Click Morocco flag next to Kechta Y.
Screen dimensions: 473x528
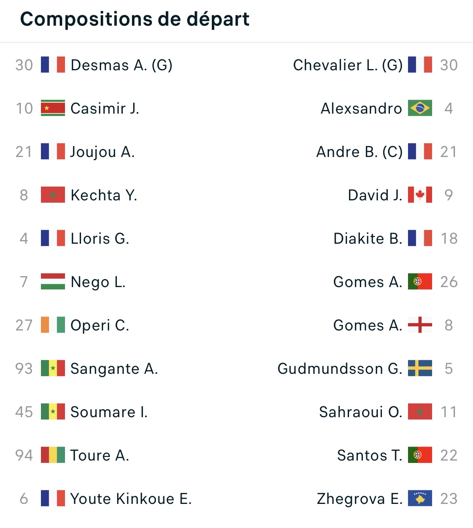tap(53, 195)
